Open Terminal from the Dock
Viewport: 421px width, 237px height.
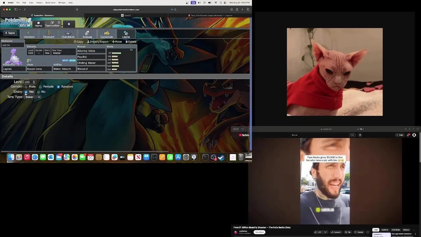coord(206,157)
